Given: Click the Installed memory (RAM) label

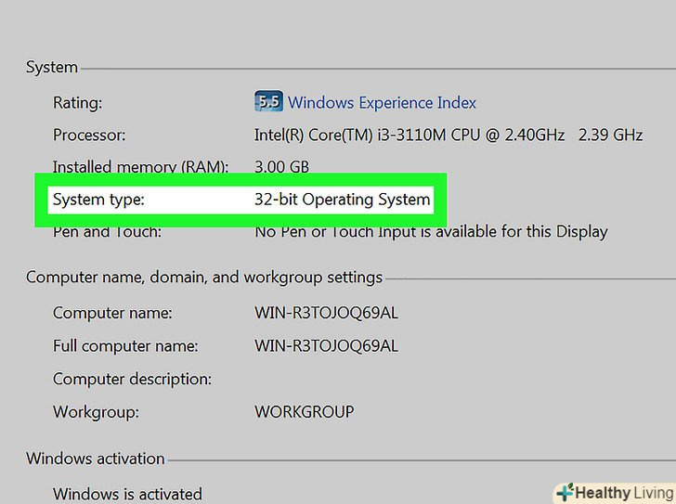Looking at the screenshot, I should pos(140,167).
